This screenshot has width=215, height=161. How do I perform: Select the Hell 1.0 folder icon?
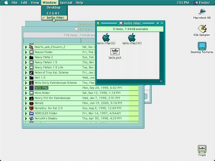[x=31, y=78]
